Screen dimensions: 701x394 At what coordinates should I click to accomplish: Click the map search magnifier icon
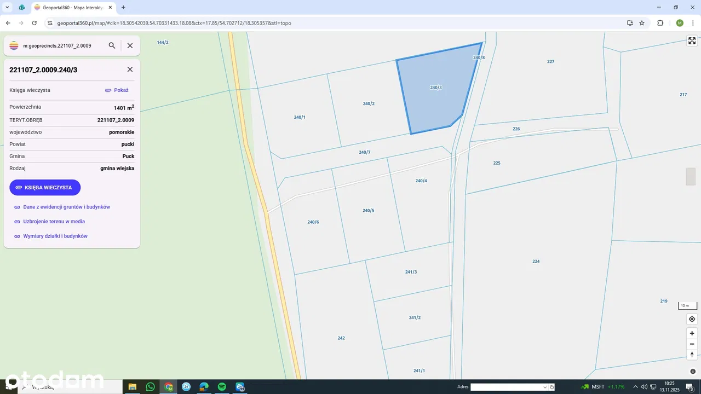[112, 46]
